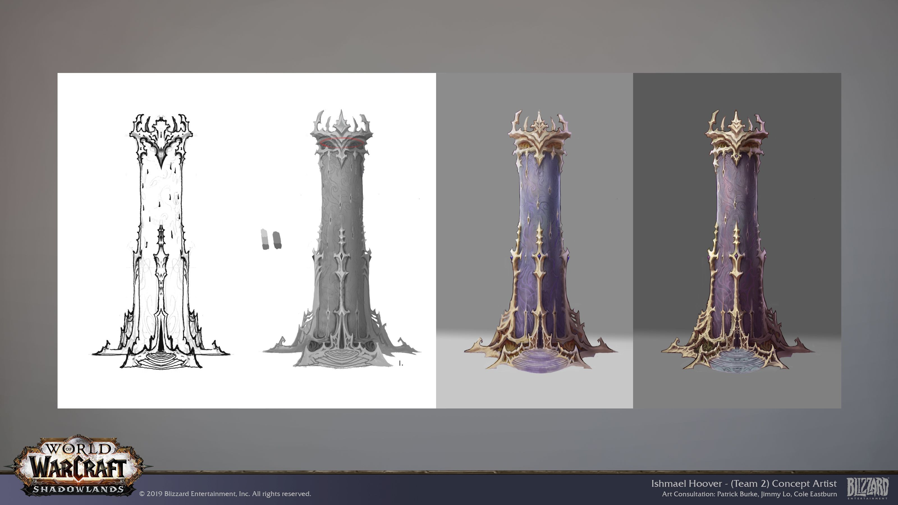Screen dimensions: 898x505
Task: Click the Blizzard Entertainment logo
Action: (x=868, y=488)
